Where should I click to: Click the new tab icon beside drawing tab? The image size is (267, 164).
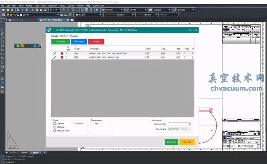click(72, 20)
